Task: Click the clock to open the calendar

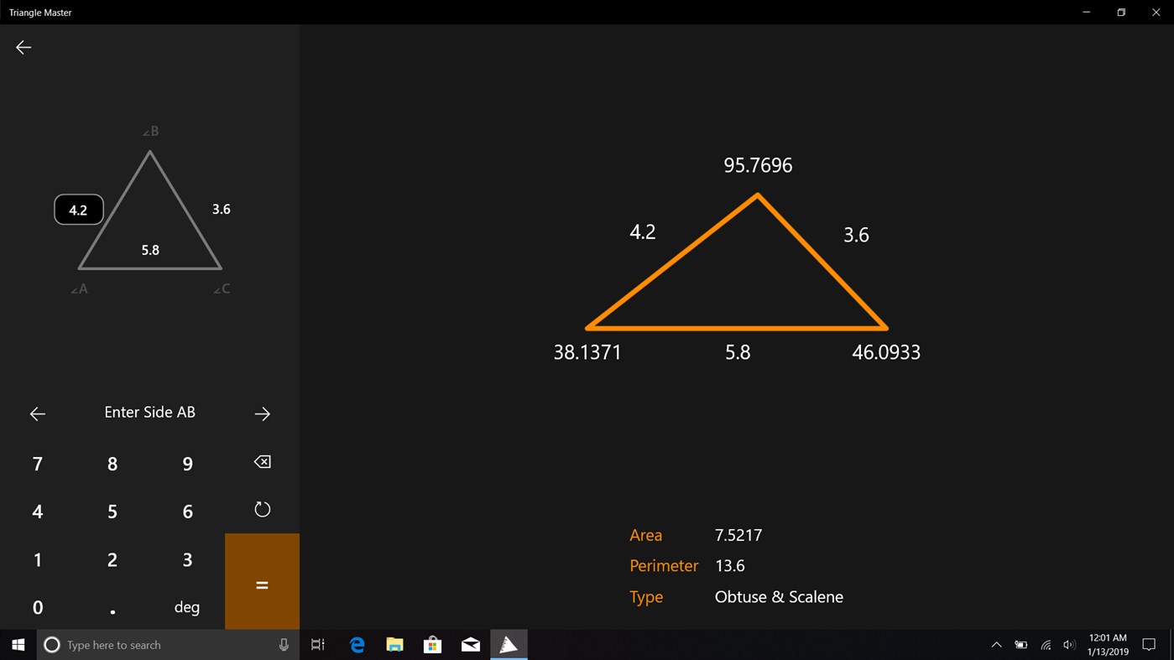Action: 1106,644
